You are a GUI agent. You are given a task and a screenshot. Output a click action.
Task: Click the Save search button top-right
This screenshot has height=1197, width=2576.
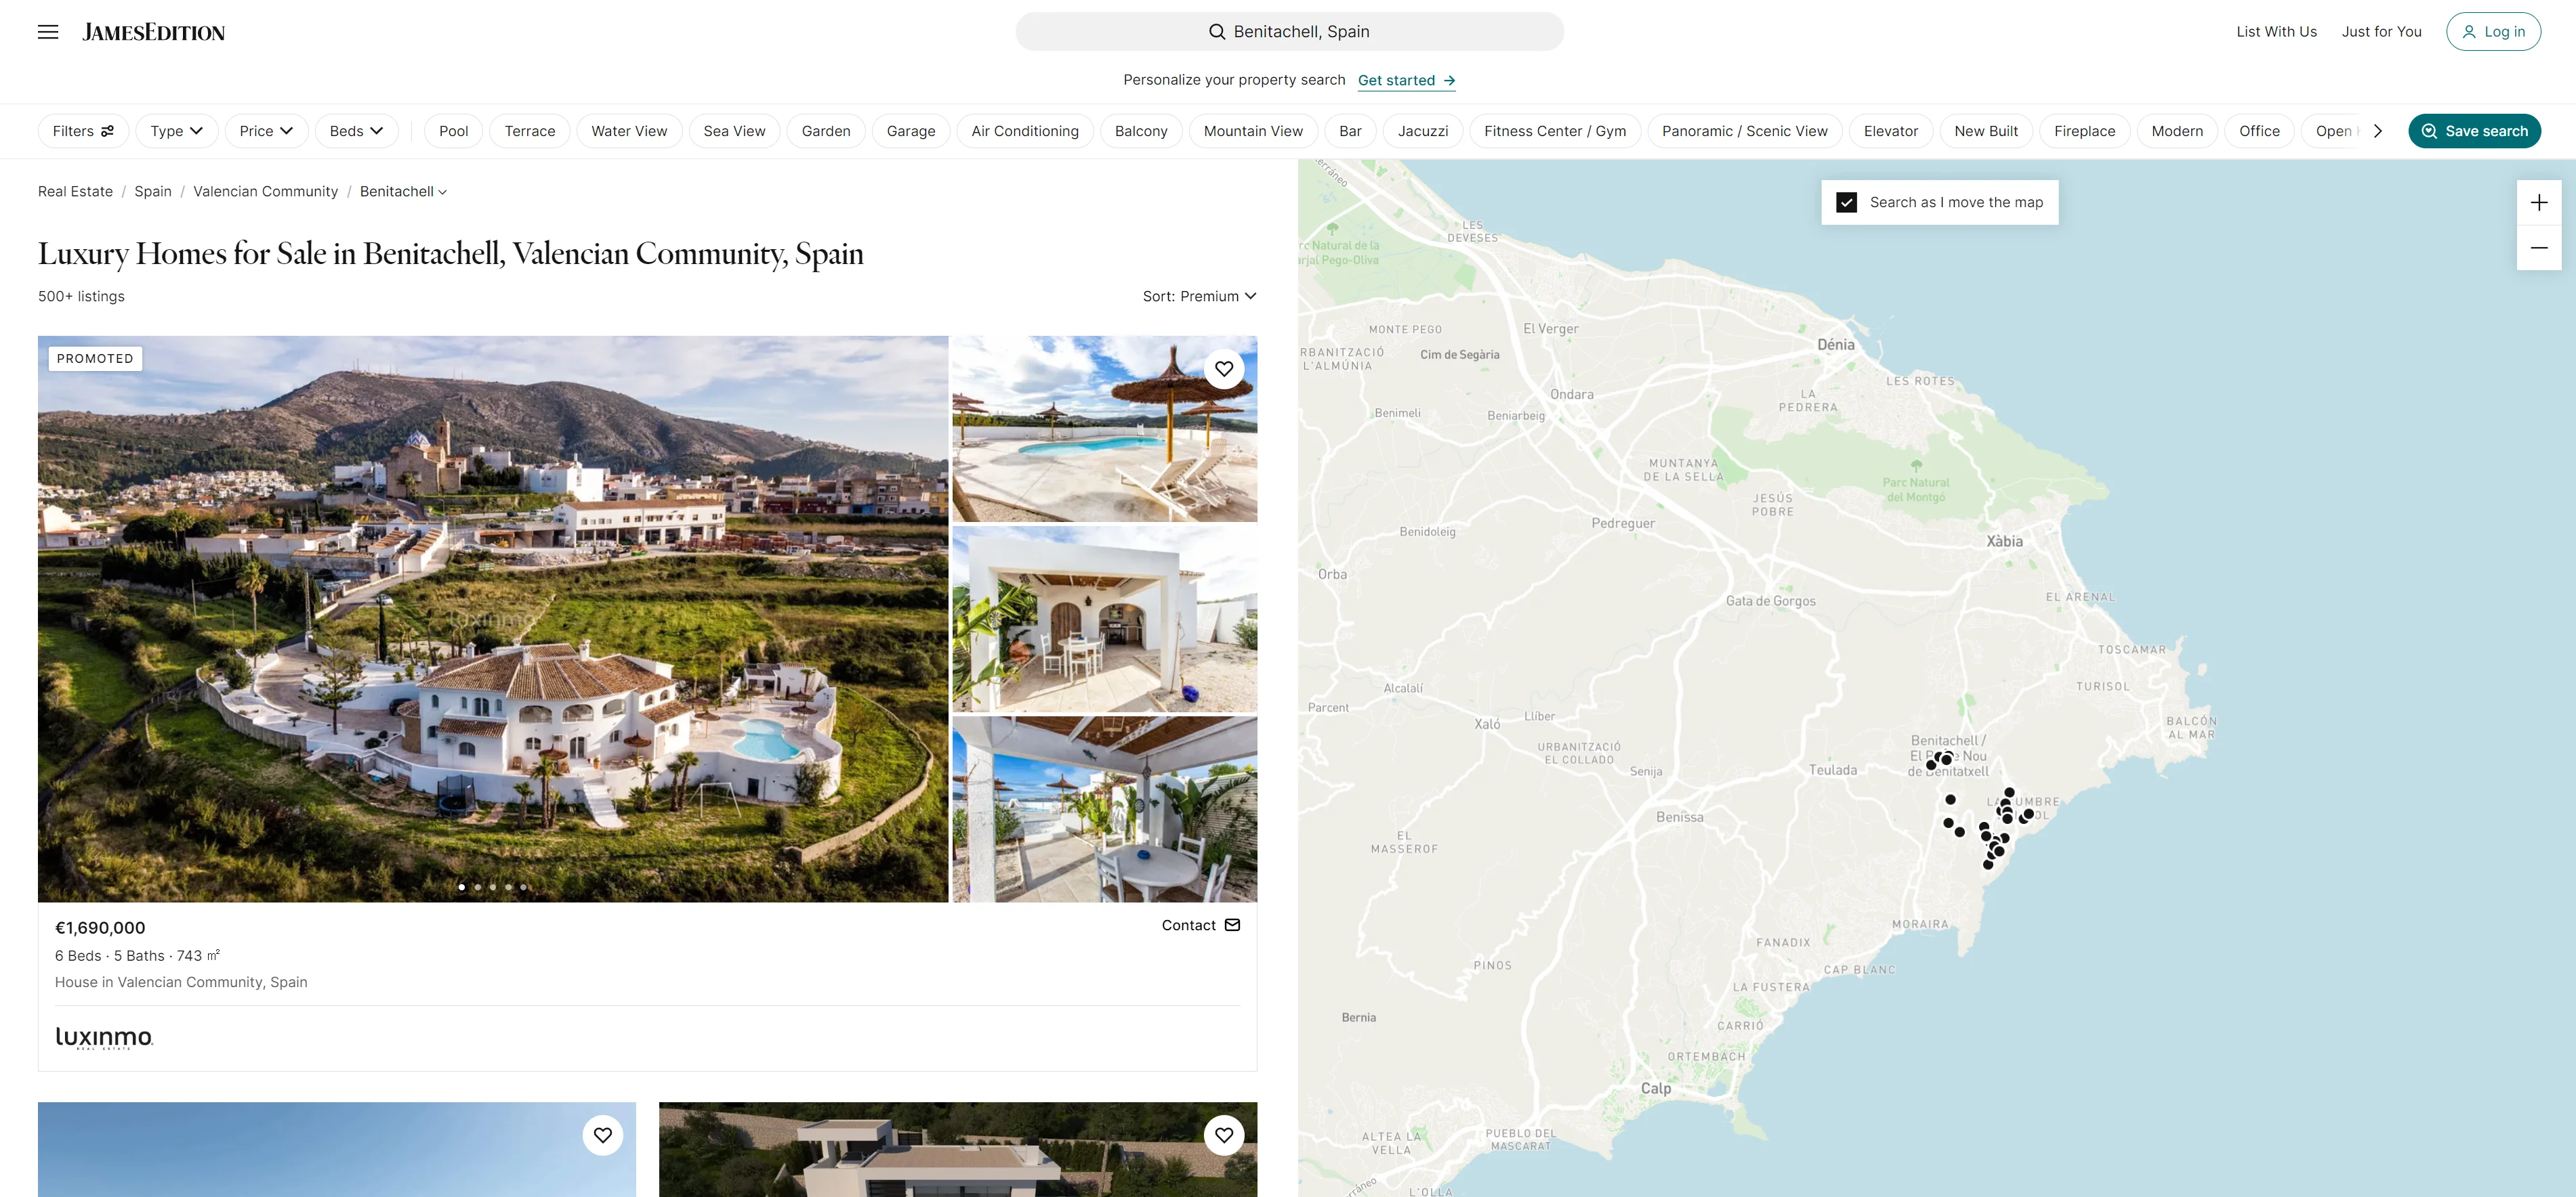coord(2474,130)
